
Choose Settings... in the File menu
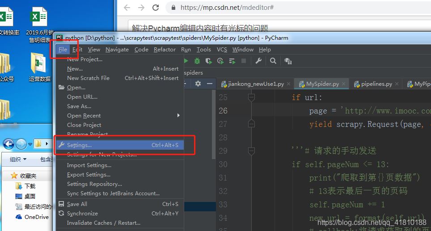[x=120, y=145]
